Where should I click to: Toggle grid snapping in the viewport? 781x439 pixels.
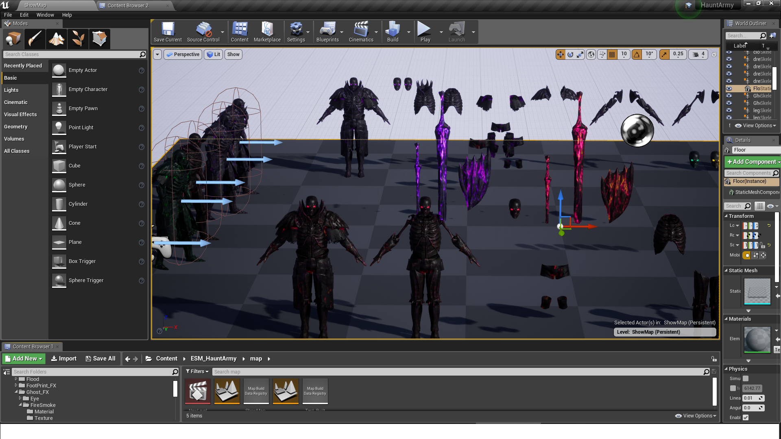612,54
